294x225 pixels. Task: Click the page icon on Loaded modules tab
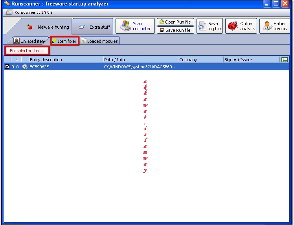click(84, 41)
